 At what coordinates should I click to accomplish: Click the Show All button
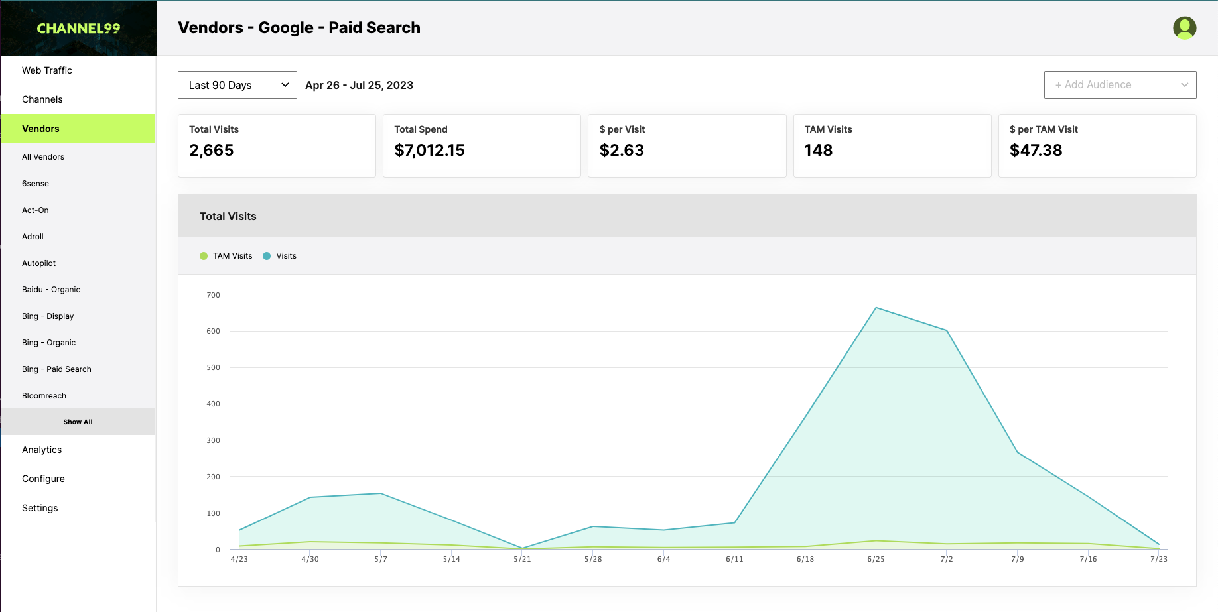[x=78, y=422]
